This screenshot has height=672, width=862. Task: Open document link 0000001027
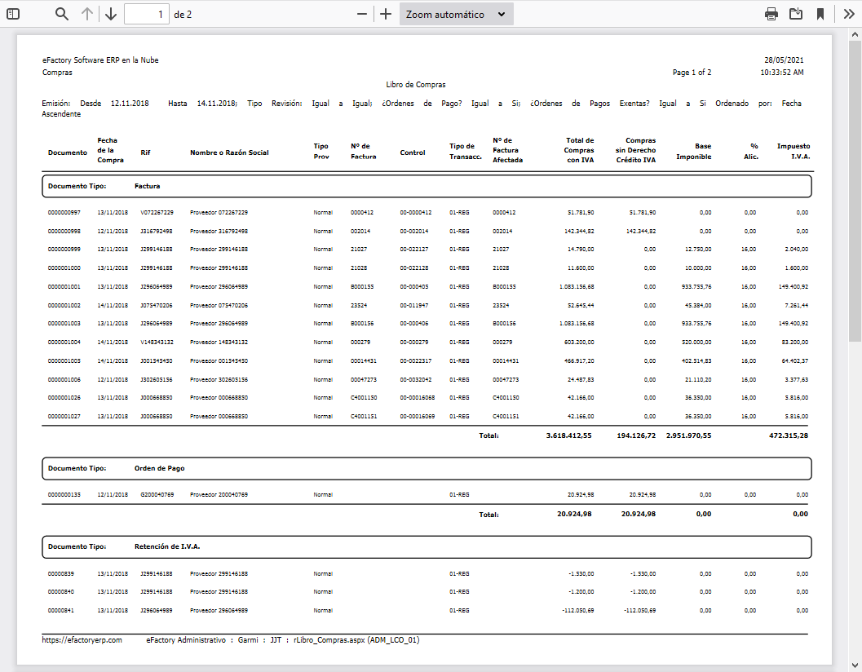pos(64,416)
